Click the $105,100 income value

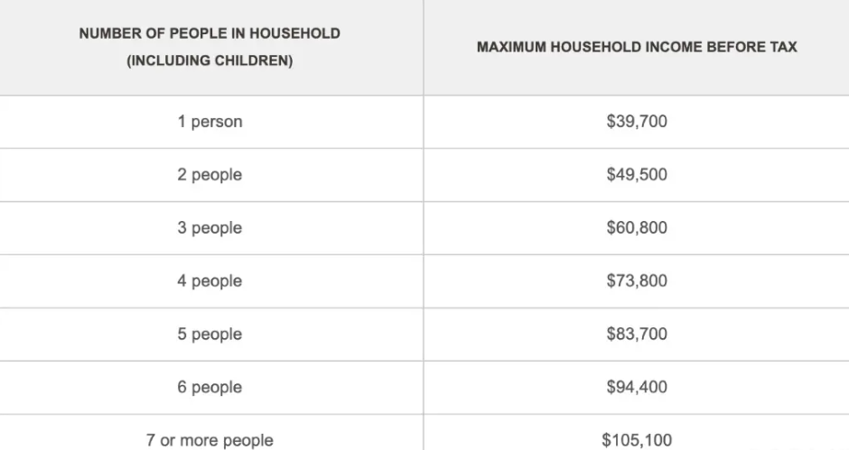(x=637, y=440)
